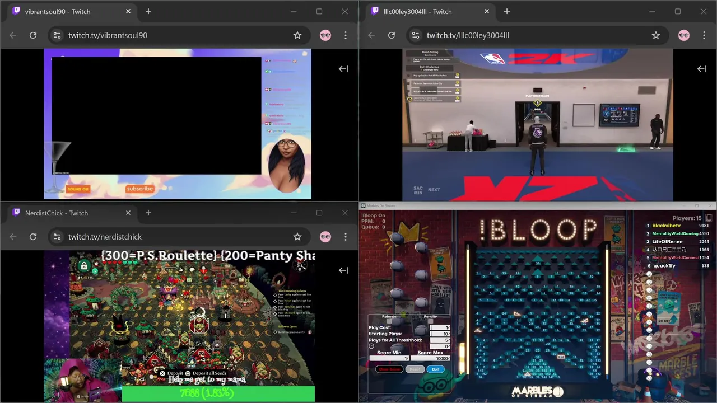Adjust Plays for All Threshold field

pyautogui.click(x=440, y=340)
